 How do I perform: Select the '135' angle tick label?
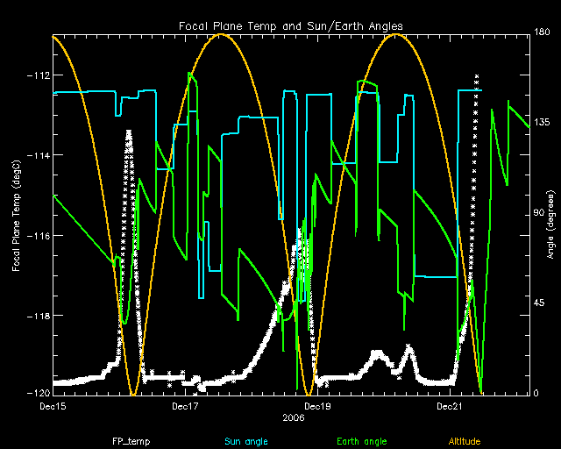pyautogui.click(x=543, y=124)
